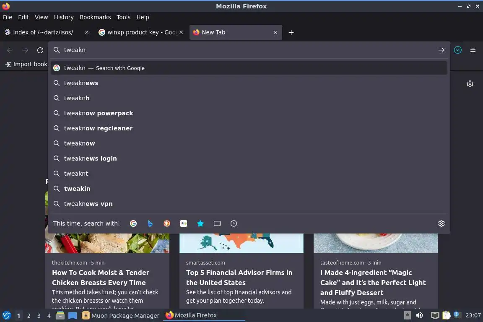Close the winxp product key tab
Image resolution: width=483 pixels, height=322 pixels.
click(181, 32)
